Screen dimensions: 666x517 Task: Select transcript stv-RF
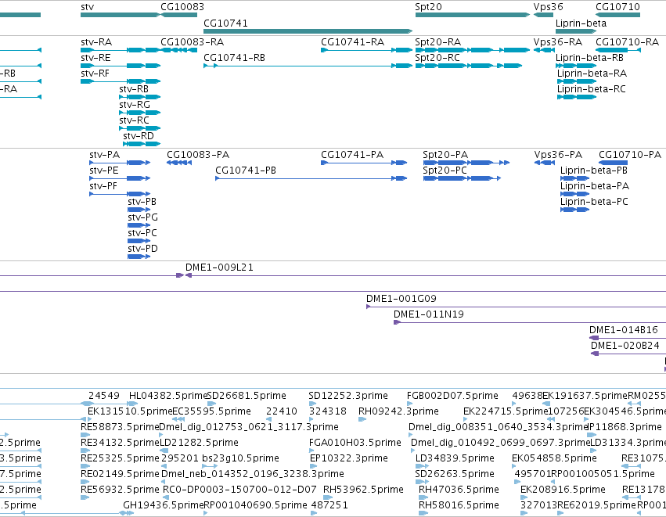[121, 81]
